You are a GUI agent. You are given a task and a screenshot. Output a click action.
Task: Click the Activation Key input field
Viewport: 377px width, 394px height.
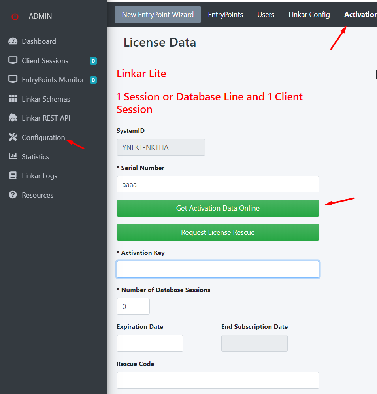point(218,270)
